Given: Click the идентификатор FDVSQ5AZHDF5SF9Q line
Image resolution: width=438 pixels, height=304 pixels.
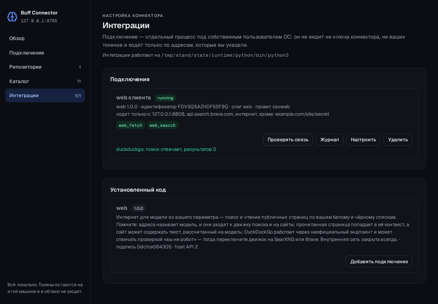Looking at the screenshot, I should pos(203,106).
